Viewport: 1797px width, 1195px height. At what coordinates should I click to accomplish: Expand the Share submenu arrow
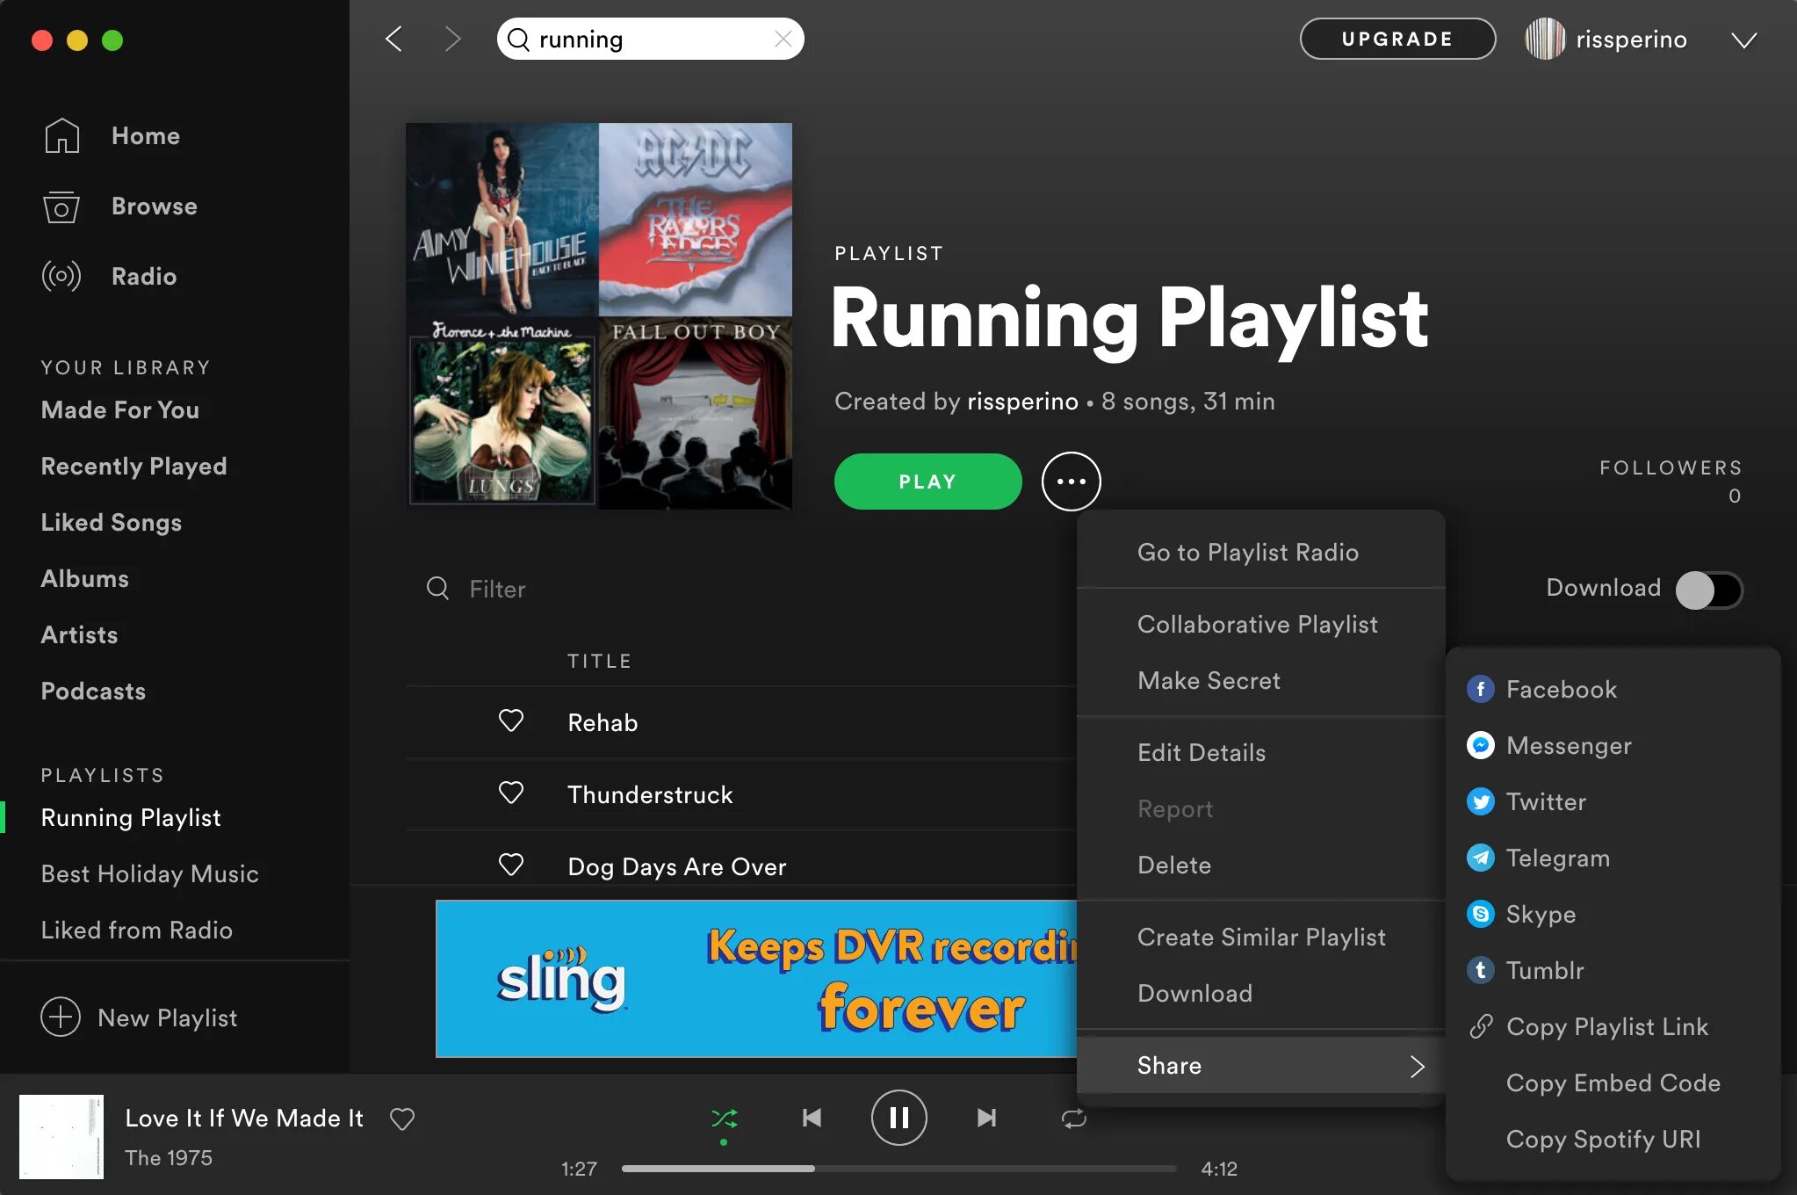point(1417,1064)
